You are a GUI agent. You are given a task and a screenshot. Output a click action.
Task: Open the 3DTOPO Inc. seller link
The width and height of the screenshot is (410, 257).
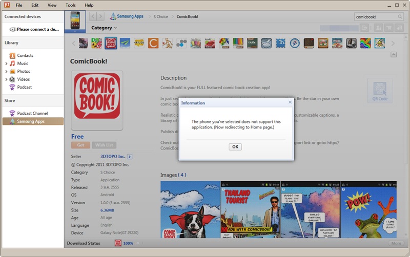(x=113, y=157)
